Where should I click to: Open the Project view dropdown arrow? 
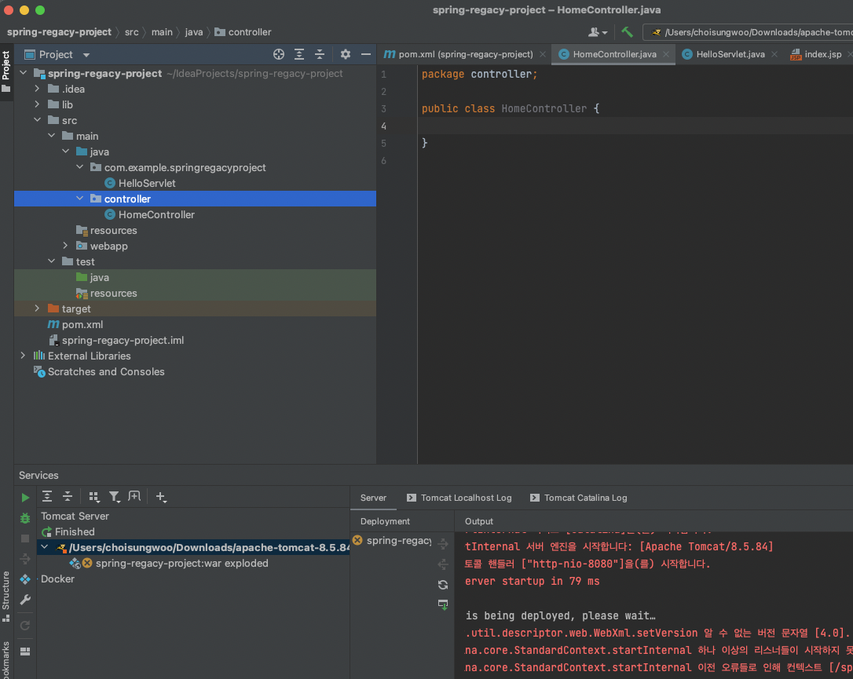[86, 55]
